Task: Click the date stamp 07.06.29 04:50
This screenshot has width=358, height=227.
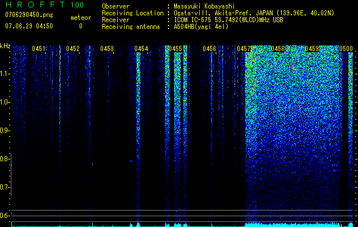Action: [29, 26]
